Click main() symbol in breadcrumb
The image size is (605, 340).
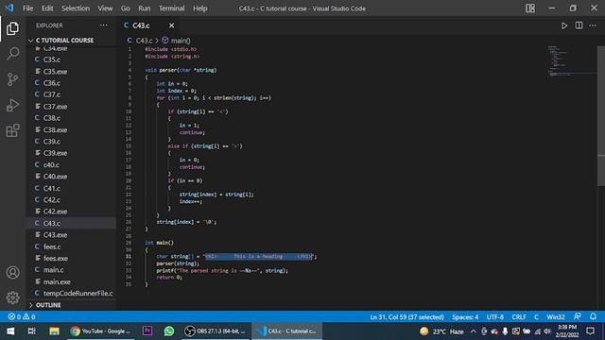coord(181,41)
